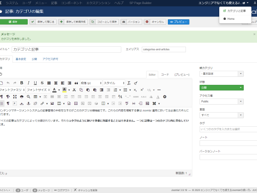Click the print icon
The image size is (257, 193).
point(22,97)
